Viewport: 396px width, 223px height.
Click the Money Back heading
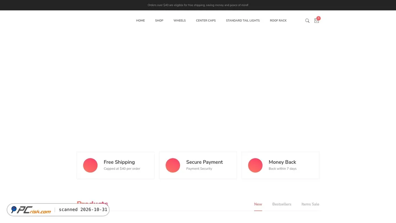(x=282, y=162)
